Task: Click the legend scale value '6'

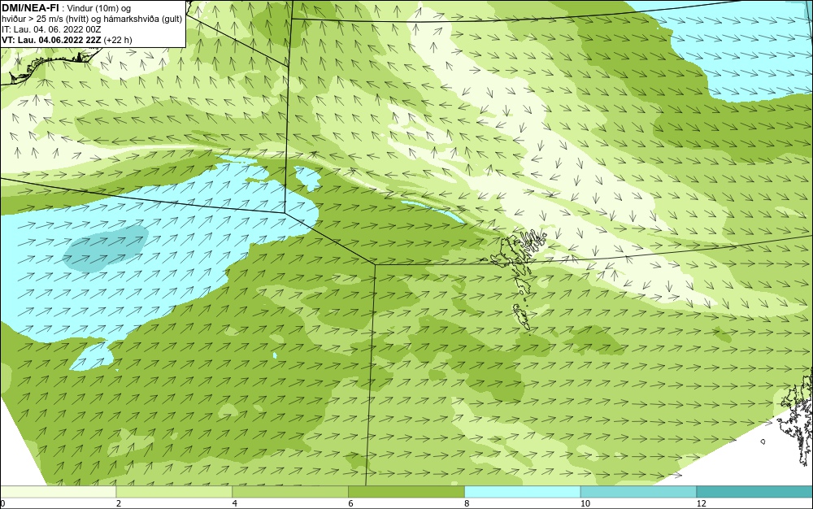Action: pos(351,503)
